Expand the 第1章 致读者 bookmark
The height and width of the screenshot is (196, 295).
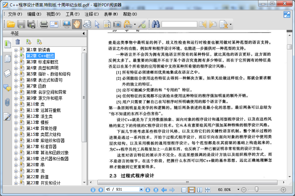pos(16,50)
